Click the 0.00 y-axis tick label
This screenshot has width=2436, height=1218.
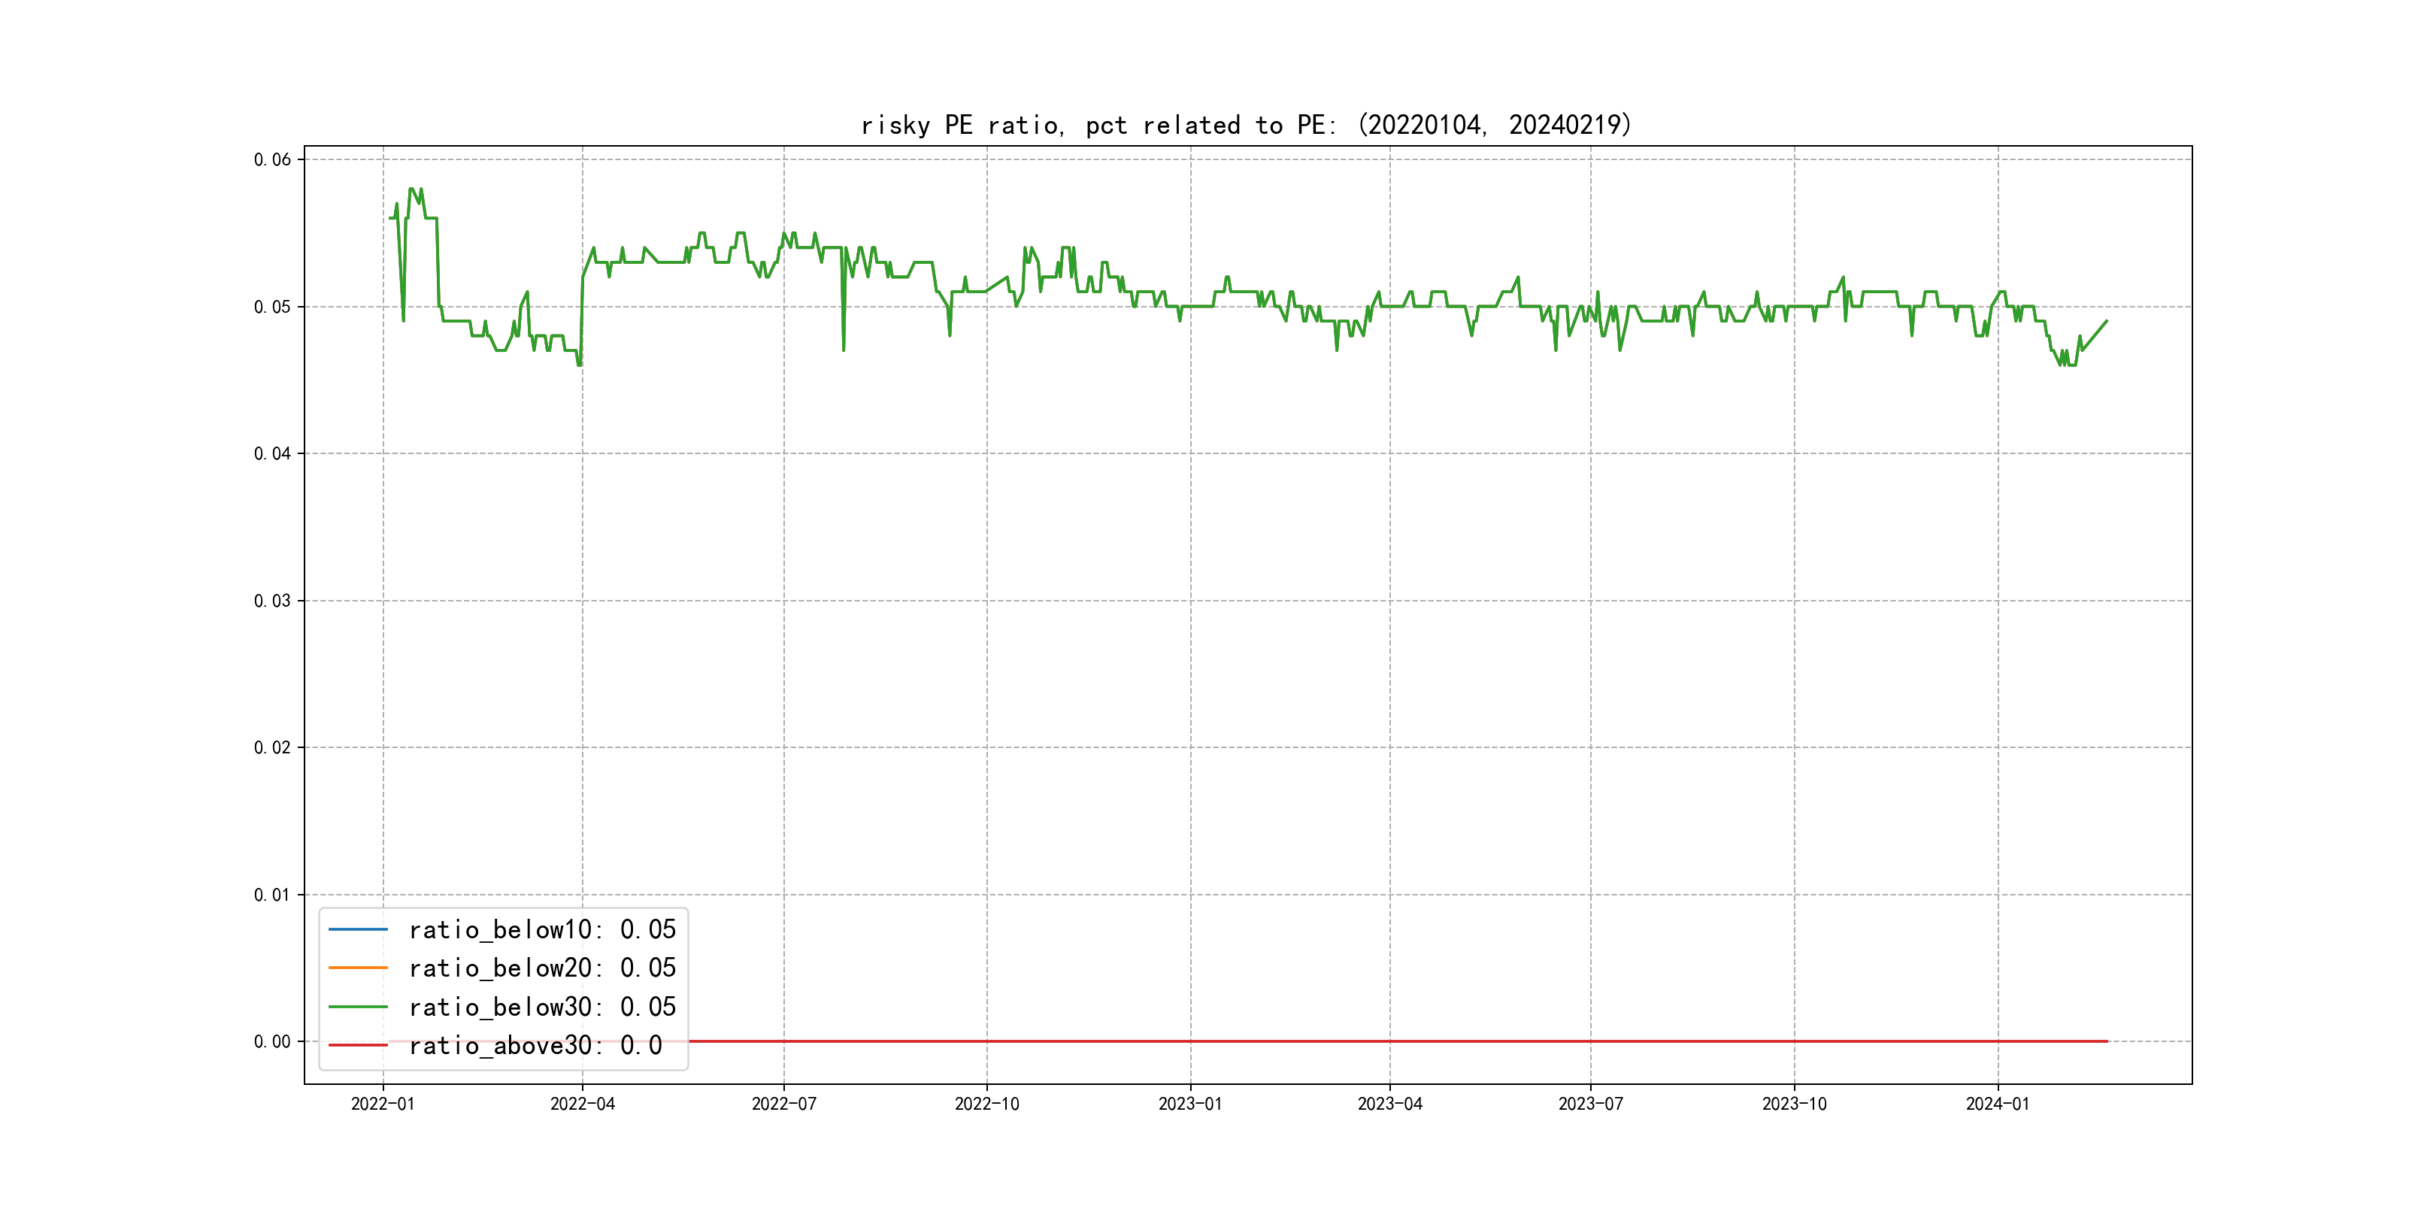(x=272, y=1041)
